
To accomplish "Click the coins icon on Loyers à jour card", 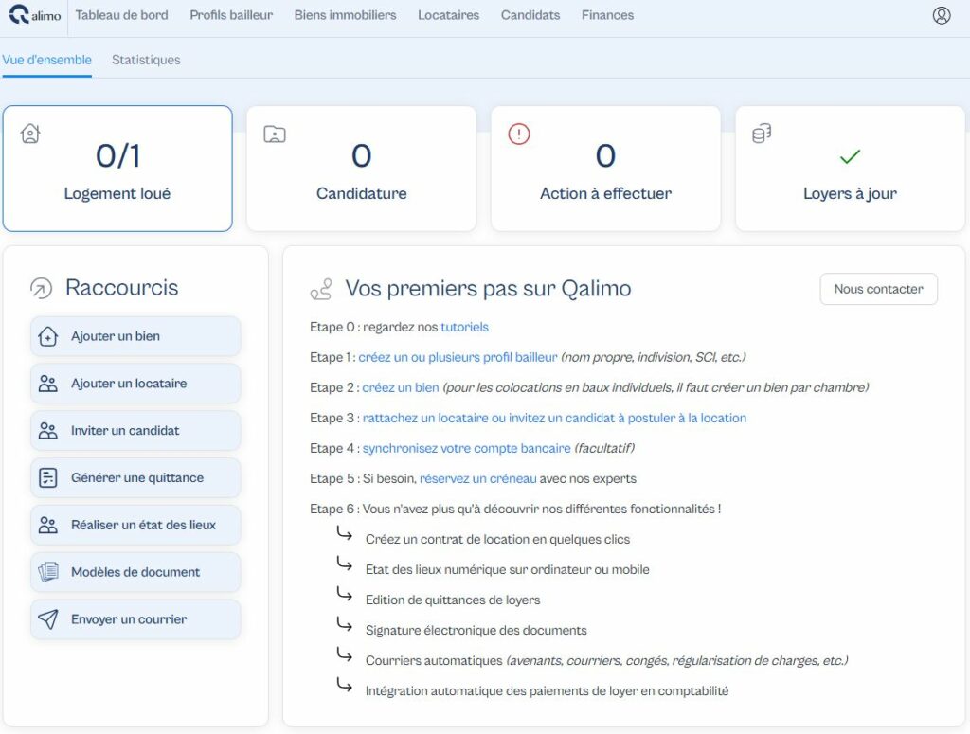I will [762, 134].
